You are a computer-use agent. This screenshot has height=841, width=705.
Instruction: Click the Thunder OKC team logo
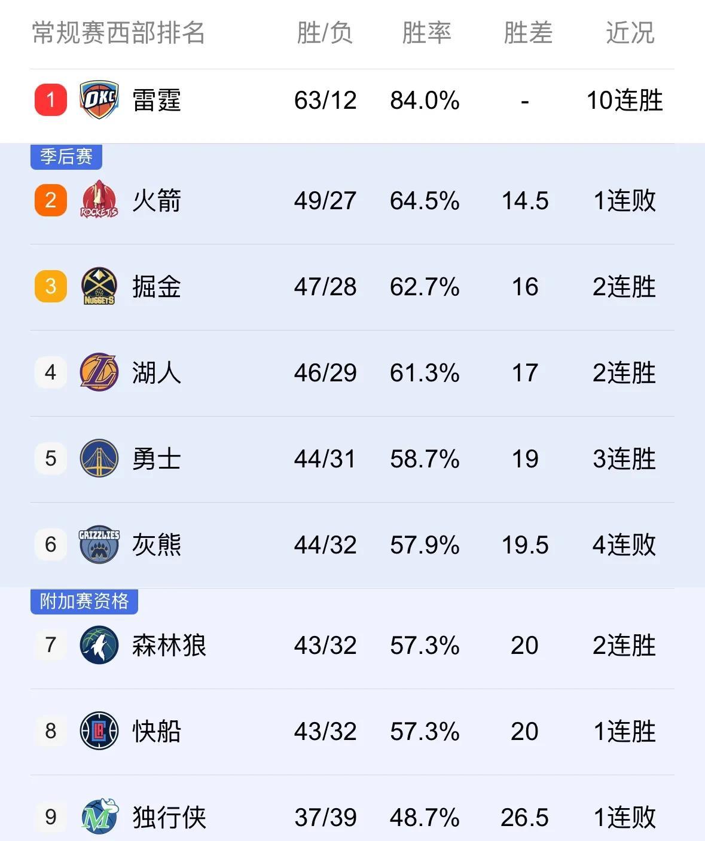[99, 100]
